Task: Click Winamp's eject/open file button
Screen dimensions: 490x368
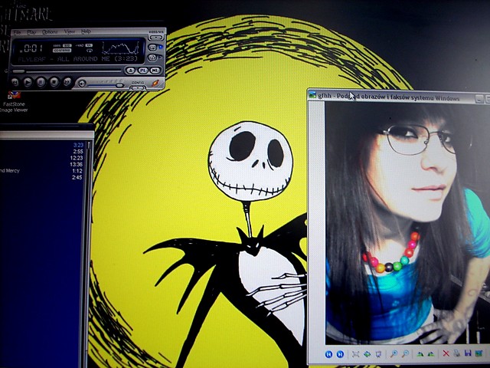Action: click(130, 71)
